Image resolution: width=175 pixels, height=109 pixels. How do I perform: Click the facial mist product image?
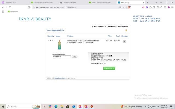(x=60, y=45)
